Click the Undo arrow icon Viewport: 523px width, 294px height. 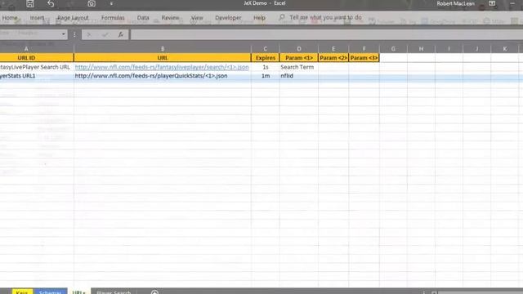[51, 3]
